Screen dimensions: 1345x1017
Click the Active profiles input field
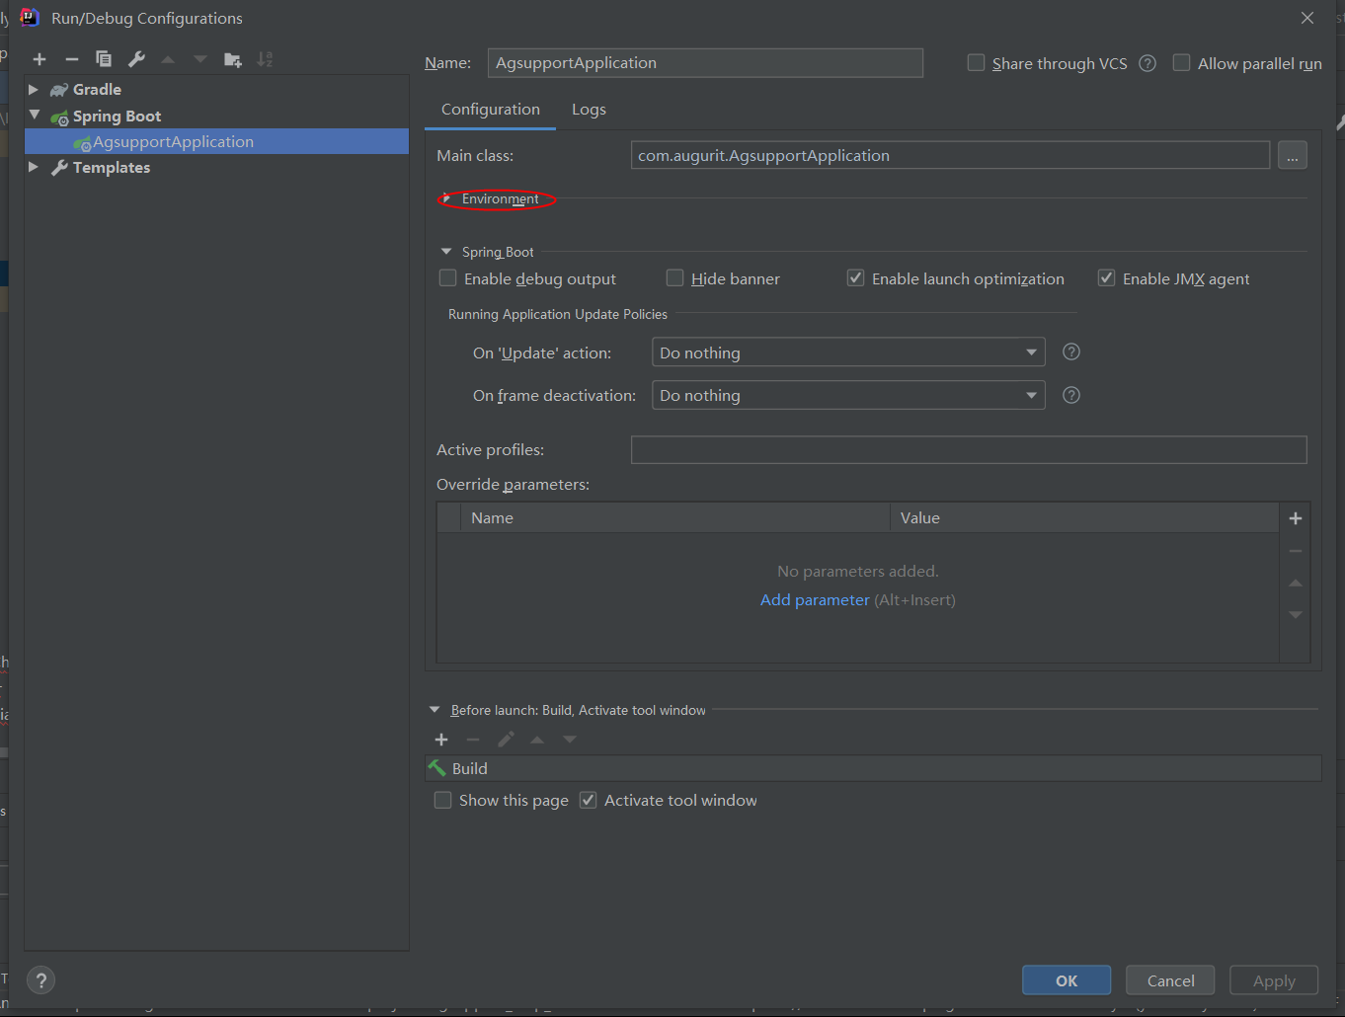pyautogui.click(x=969, y=449)
